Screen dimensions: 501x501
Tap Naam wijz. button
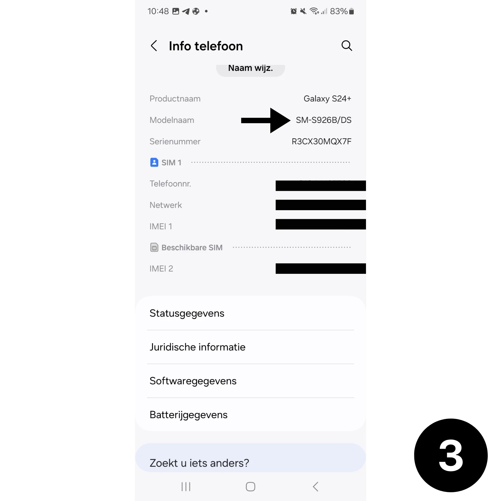250,68
